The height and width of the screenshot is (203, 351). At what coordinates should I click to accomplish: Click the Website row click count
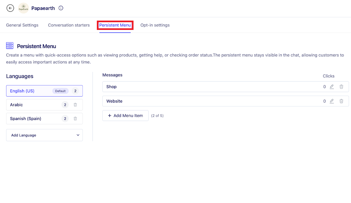324,101
